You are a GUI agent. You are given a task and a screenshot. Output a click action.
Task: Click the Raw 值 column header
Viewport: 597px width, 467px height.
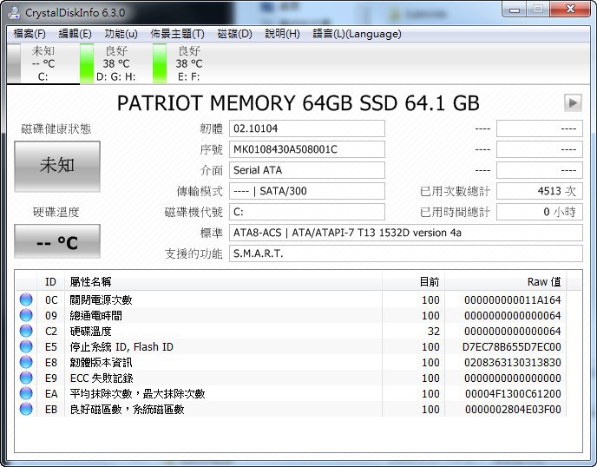[506, 282]
